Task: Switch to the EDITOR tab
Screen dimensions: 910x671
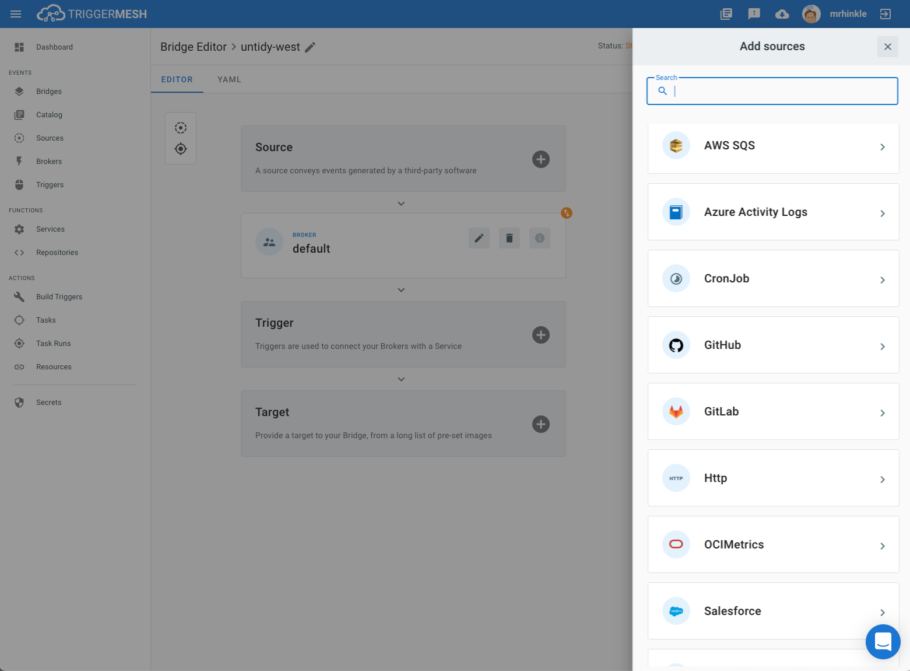Action: (177, 79)
